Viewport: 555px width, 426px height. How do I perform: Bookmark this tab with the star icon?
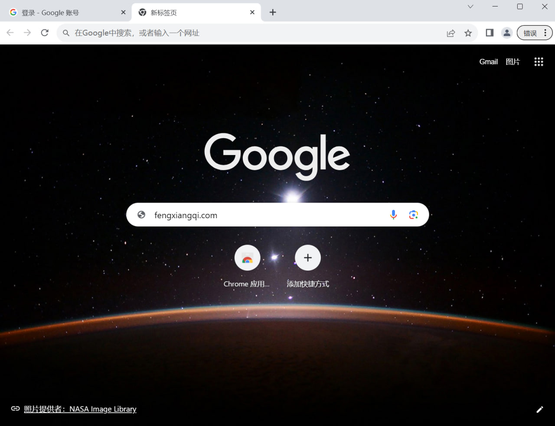[x=468, y=33]
